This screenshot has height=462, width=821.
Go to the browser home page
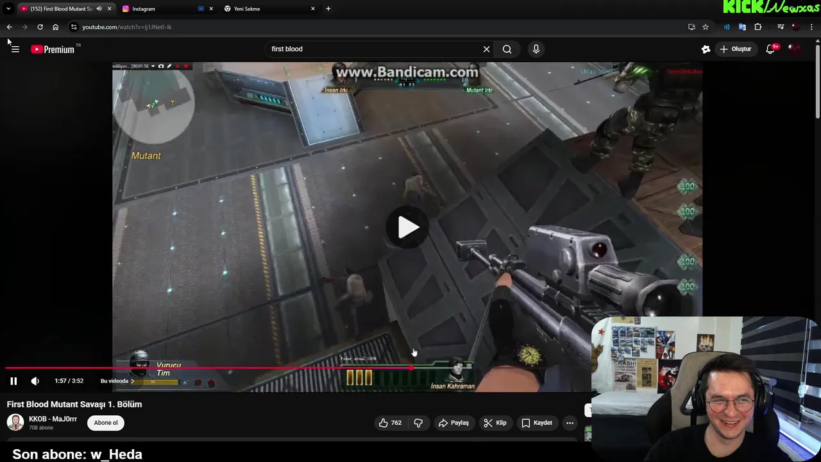(x=55, y=27)
